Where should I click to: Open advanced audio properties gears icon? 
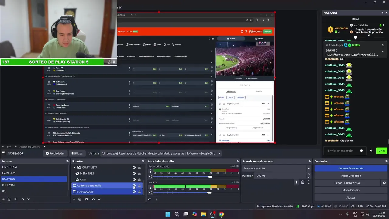150,199
